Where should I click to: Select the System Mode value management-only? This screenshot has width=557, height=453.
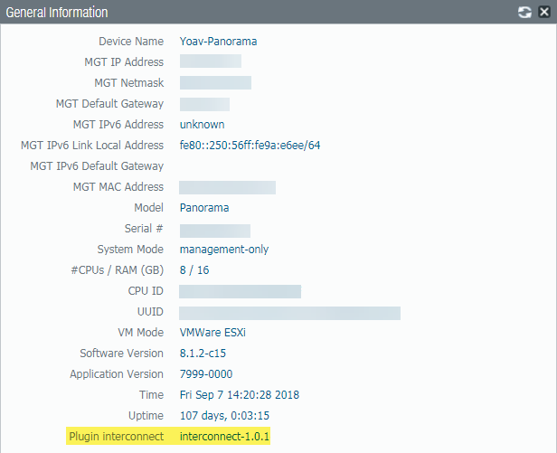tap(223, 250)
